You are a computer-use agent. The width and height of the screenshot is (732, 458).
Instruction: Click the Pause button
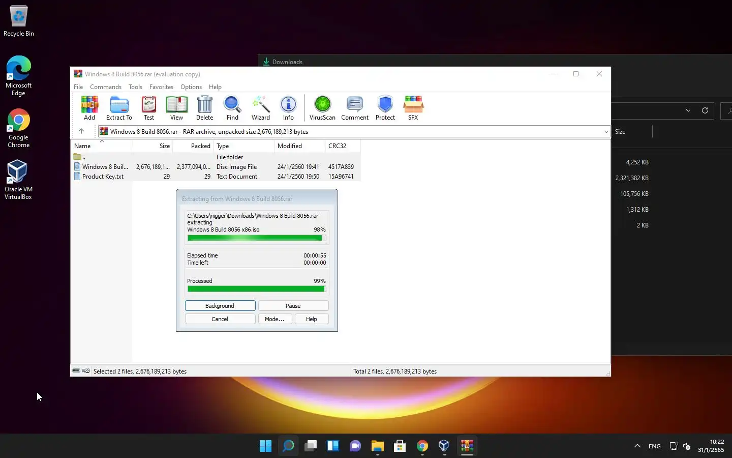tap(293, 306)
